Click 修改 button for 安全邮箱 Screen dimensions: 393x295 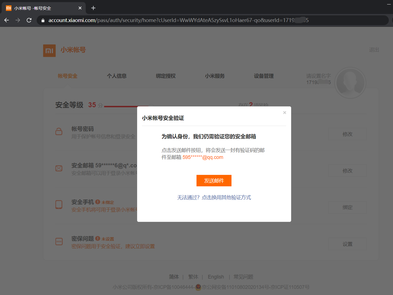[347, 171]
